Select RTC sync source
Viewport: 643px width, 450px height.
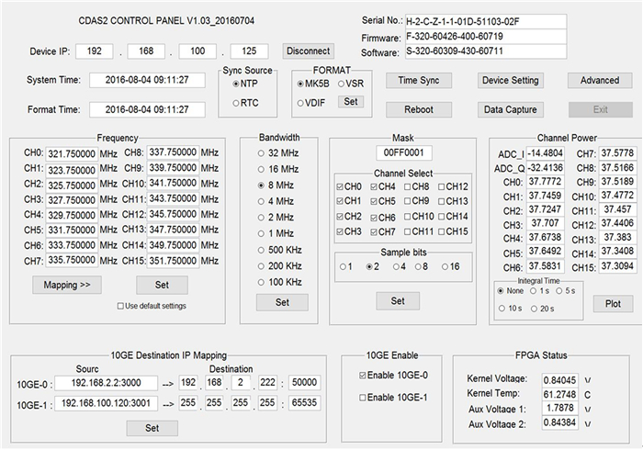coord(235,103)
